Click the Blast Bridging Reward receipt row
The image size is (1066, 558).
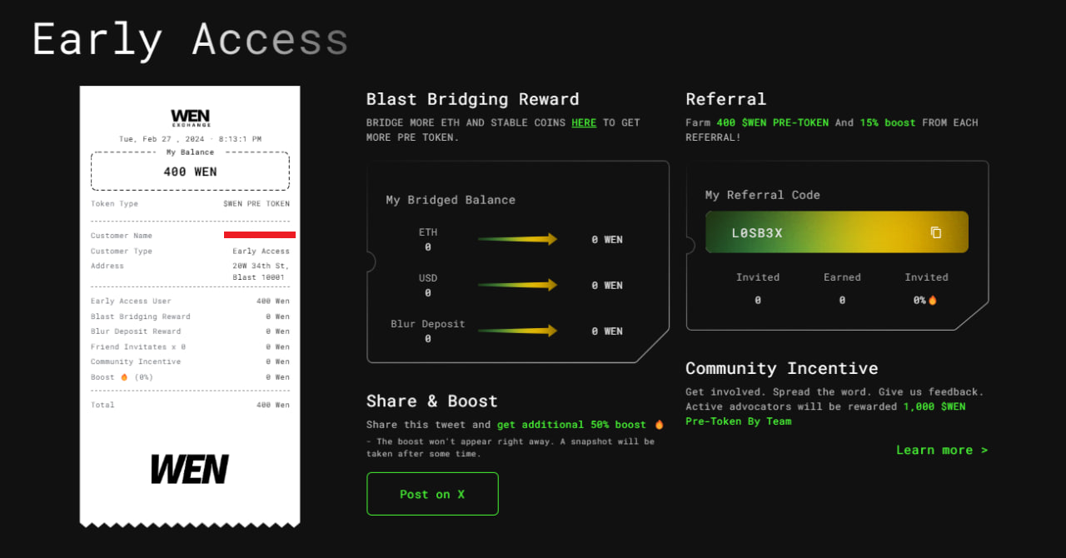coord(190,316)
